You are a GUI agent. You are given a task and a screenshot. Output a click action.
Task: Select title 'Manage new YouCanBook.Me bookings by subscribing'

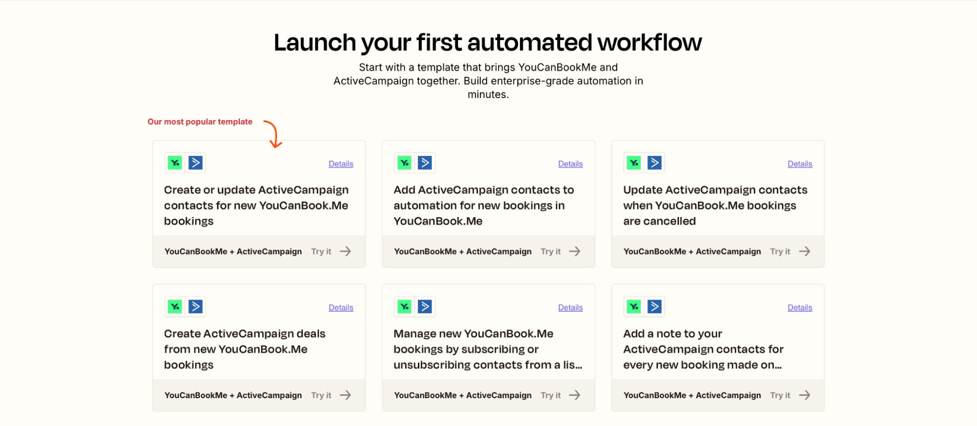click(488, 349)
